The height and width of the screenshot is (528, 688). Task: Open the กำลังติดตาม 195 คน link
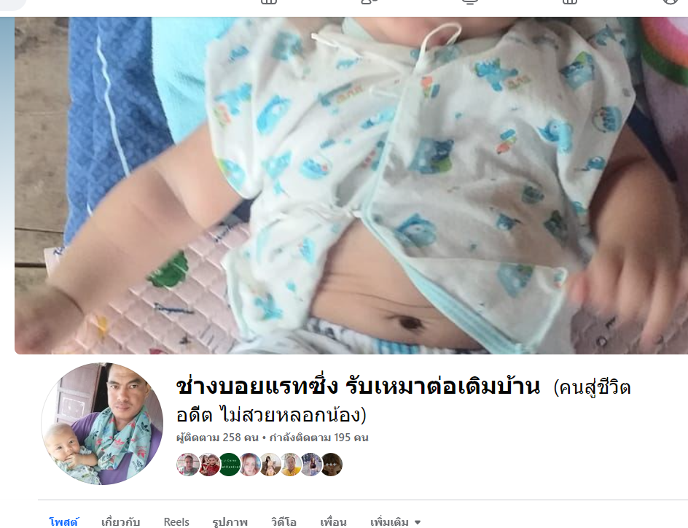[x=318, y=438]
